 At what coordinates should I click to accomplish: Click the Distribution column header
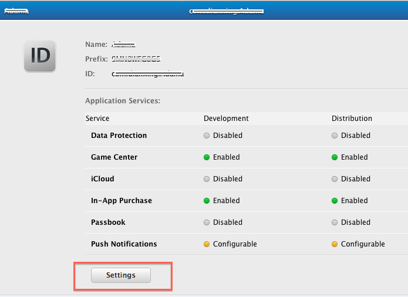pyautogui.click(x=352, y=119)
